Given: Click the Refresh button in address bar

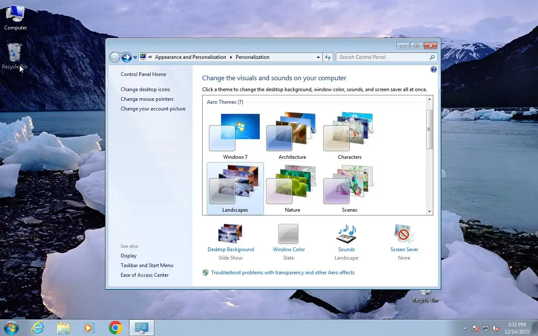Looking at the screenshot, I should point(328,57).
